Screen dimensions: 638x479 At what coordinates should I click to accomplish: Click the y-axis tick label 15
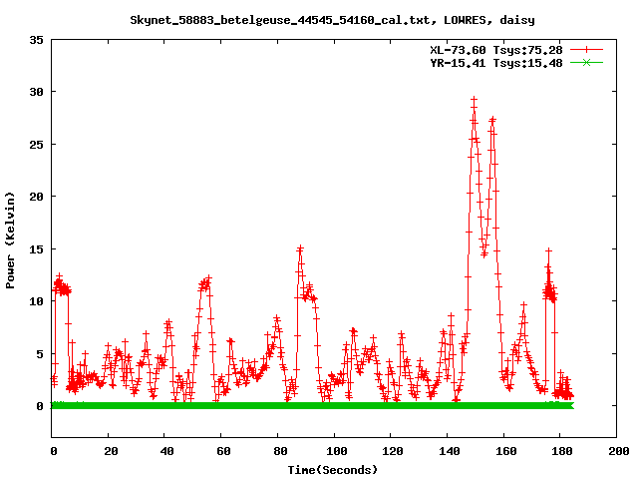[36, 249]
